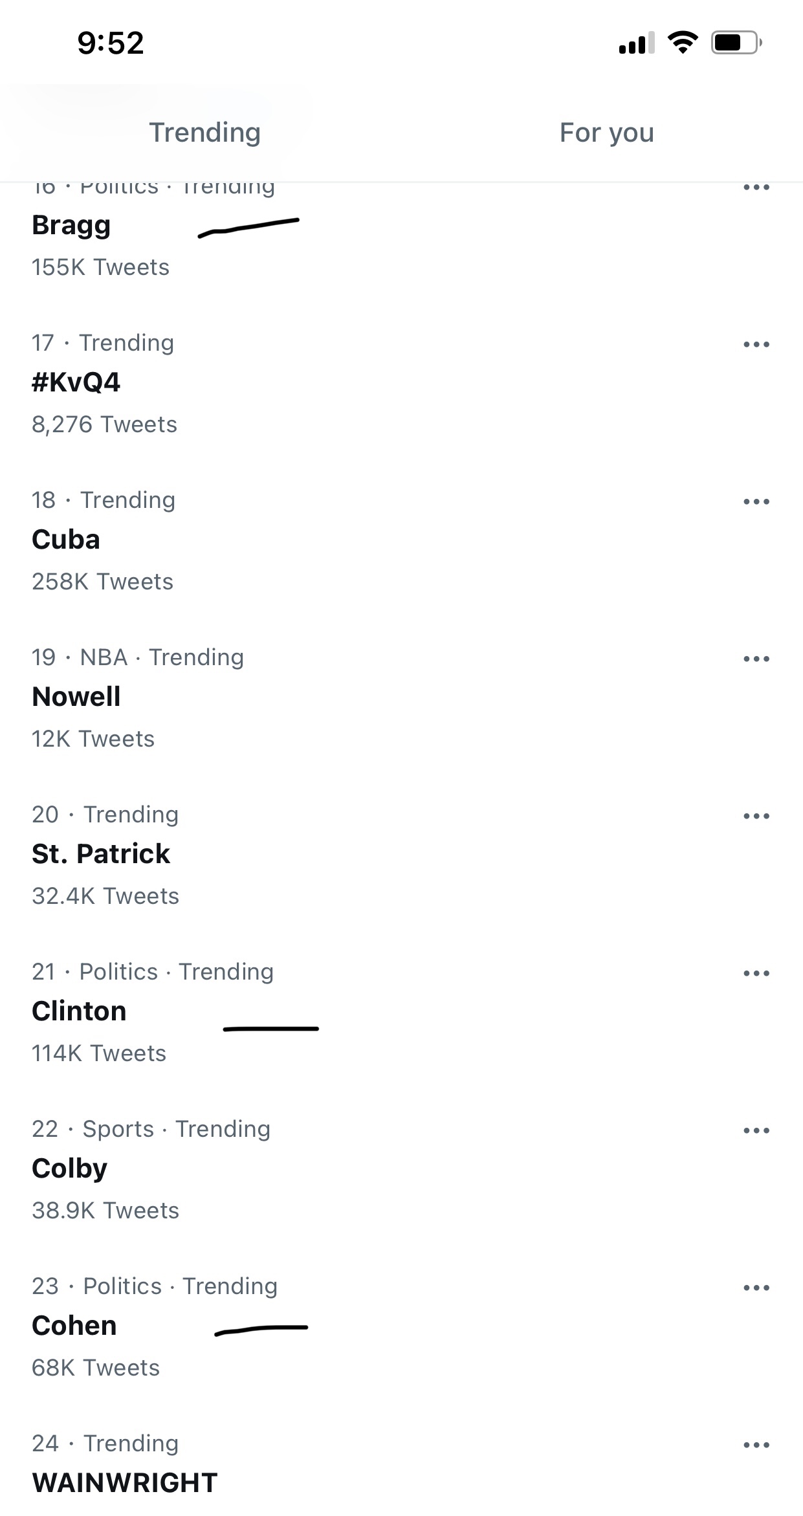Open more options for #KvQ4 trend
The width and height of the screenshot is (803, 1516).
coord(756,344)
